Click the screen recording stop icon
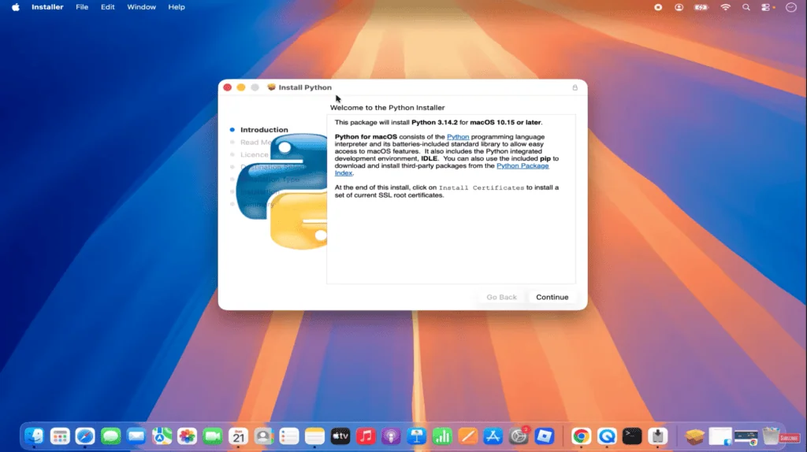The height and width of the screenshot is (452, 807). (658, 7)
